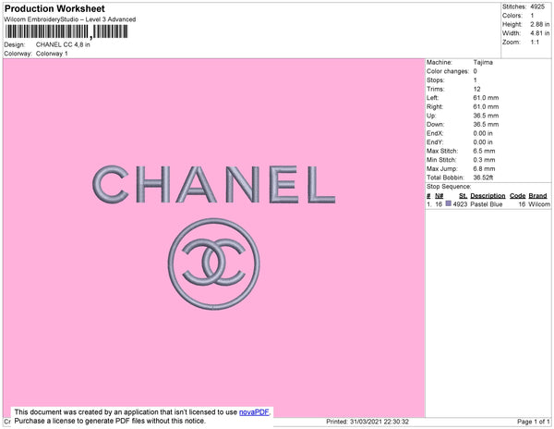Select the 'Production Worksheet' heading

click(x=54, y=8)
